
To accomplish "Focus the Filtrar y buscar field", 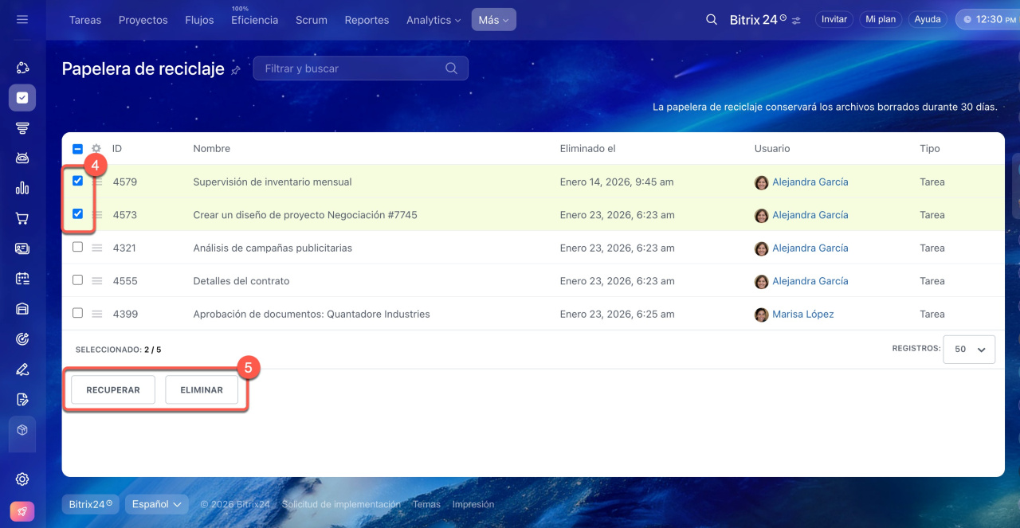I will click(x=351, y=68).
